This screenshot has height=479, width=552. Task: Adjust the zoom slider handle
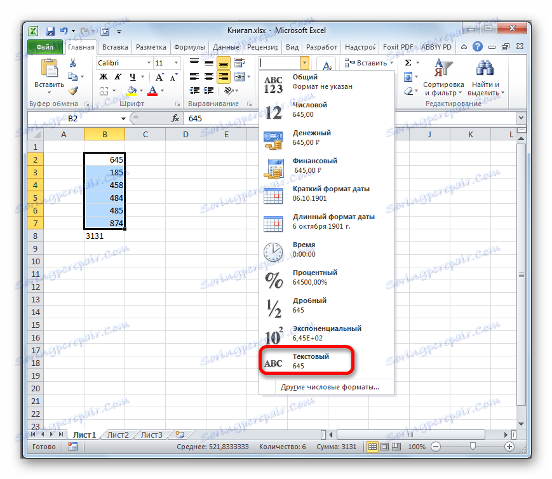point(473,447)
